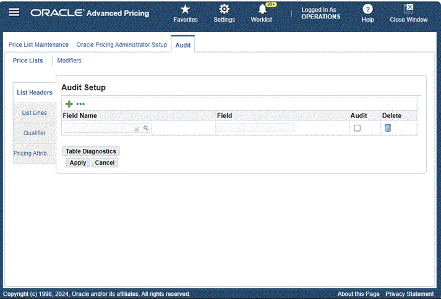This screenshot has height=299, width=441.
Task: Click the Audit column header
Action: click(x=359, y=116)
